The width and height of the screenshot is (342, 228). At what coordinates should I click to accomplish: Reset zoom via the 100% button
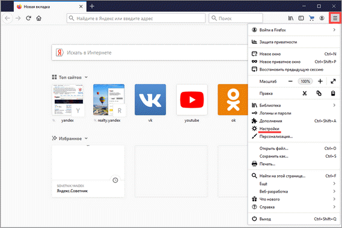click(305, 82)
